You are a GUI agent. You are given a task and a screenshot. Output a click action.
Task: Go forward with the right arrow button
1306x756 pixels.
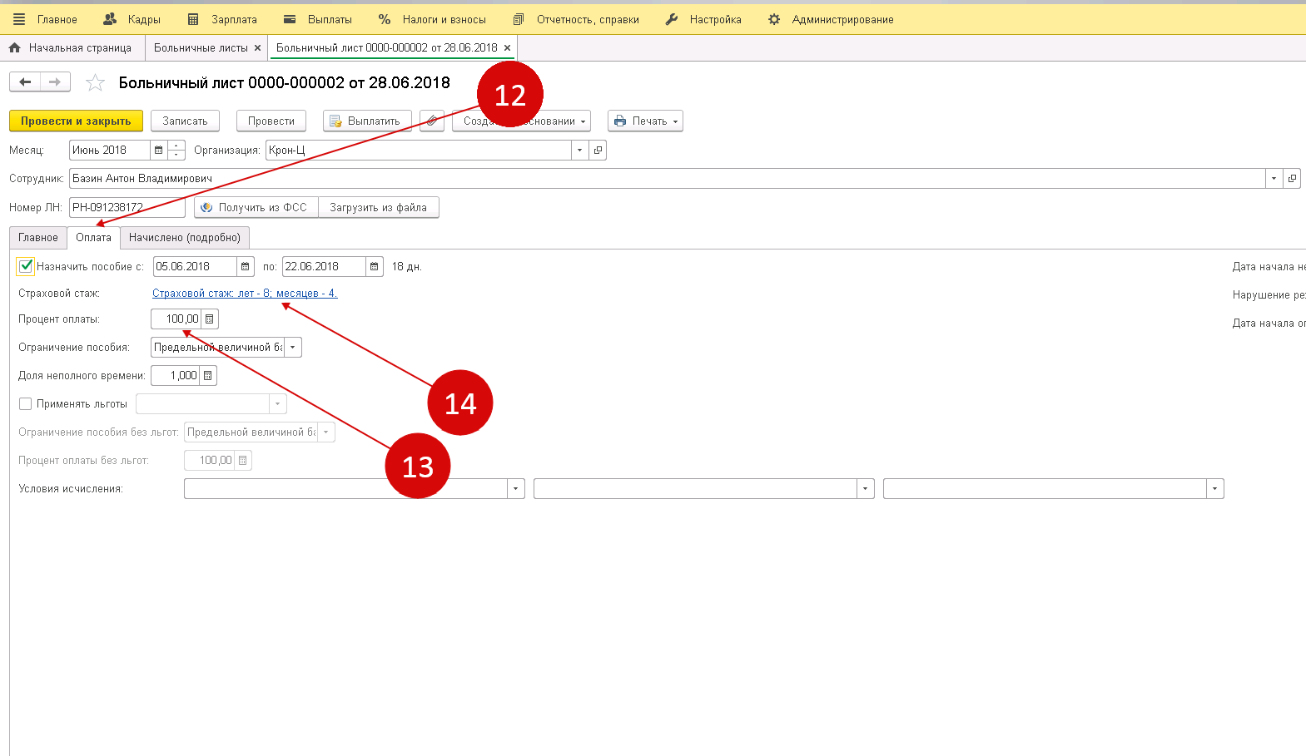(55, 82)
